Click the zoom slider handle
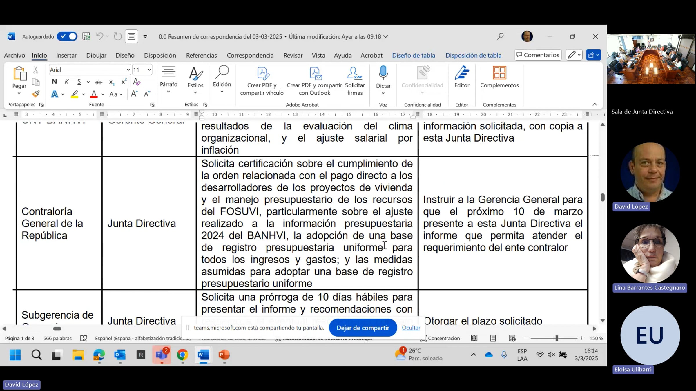Image resolution: width=696 pixels, height=391 pixels. point(557,338)
